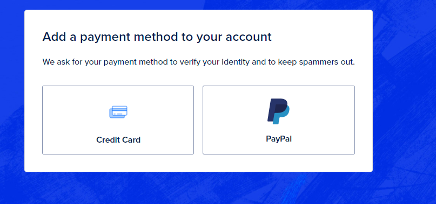Choose the Credit Card payment option tile

(118, 120)
